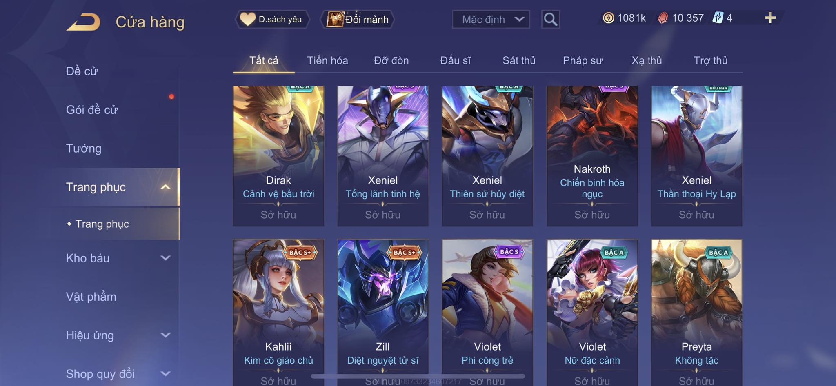Screen dimensions: 836x386
Task: Open Tướng in the sidebar
Action: [84, 149]
